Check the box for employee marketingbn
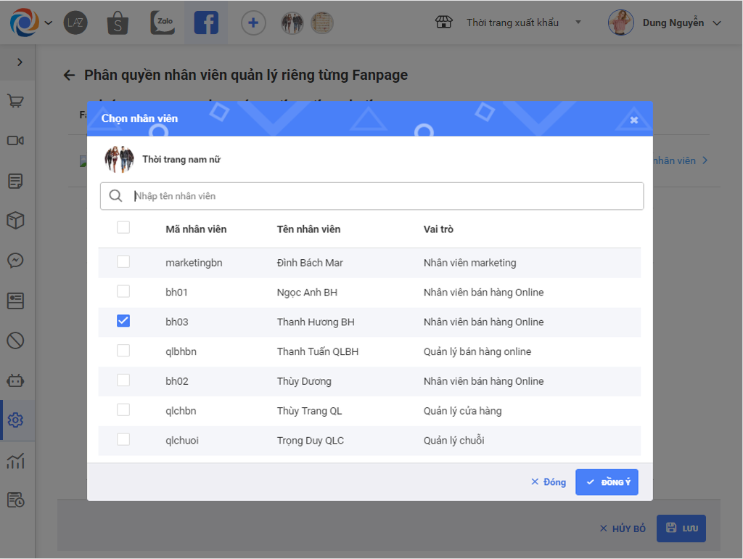The image size is (743, 559). (123, 262)
